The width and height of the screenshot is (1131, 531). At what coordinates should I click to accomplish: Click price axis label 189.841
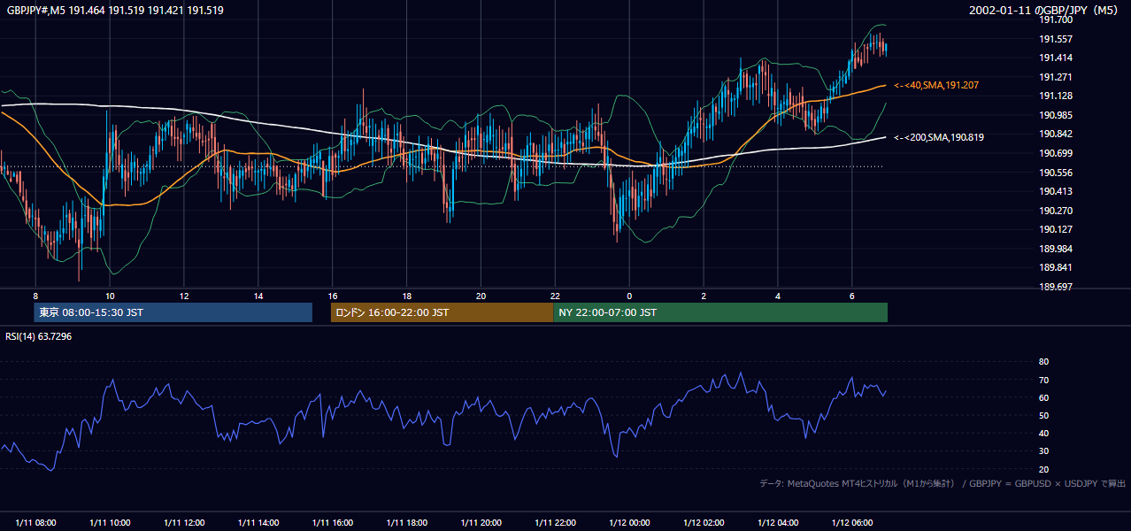pyautogui.click(x=1056, y=267)
